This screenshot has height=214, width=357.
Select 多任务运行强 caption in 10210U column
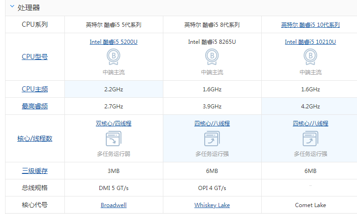311,154
